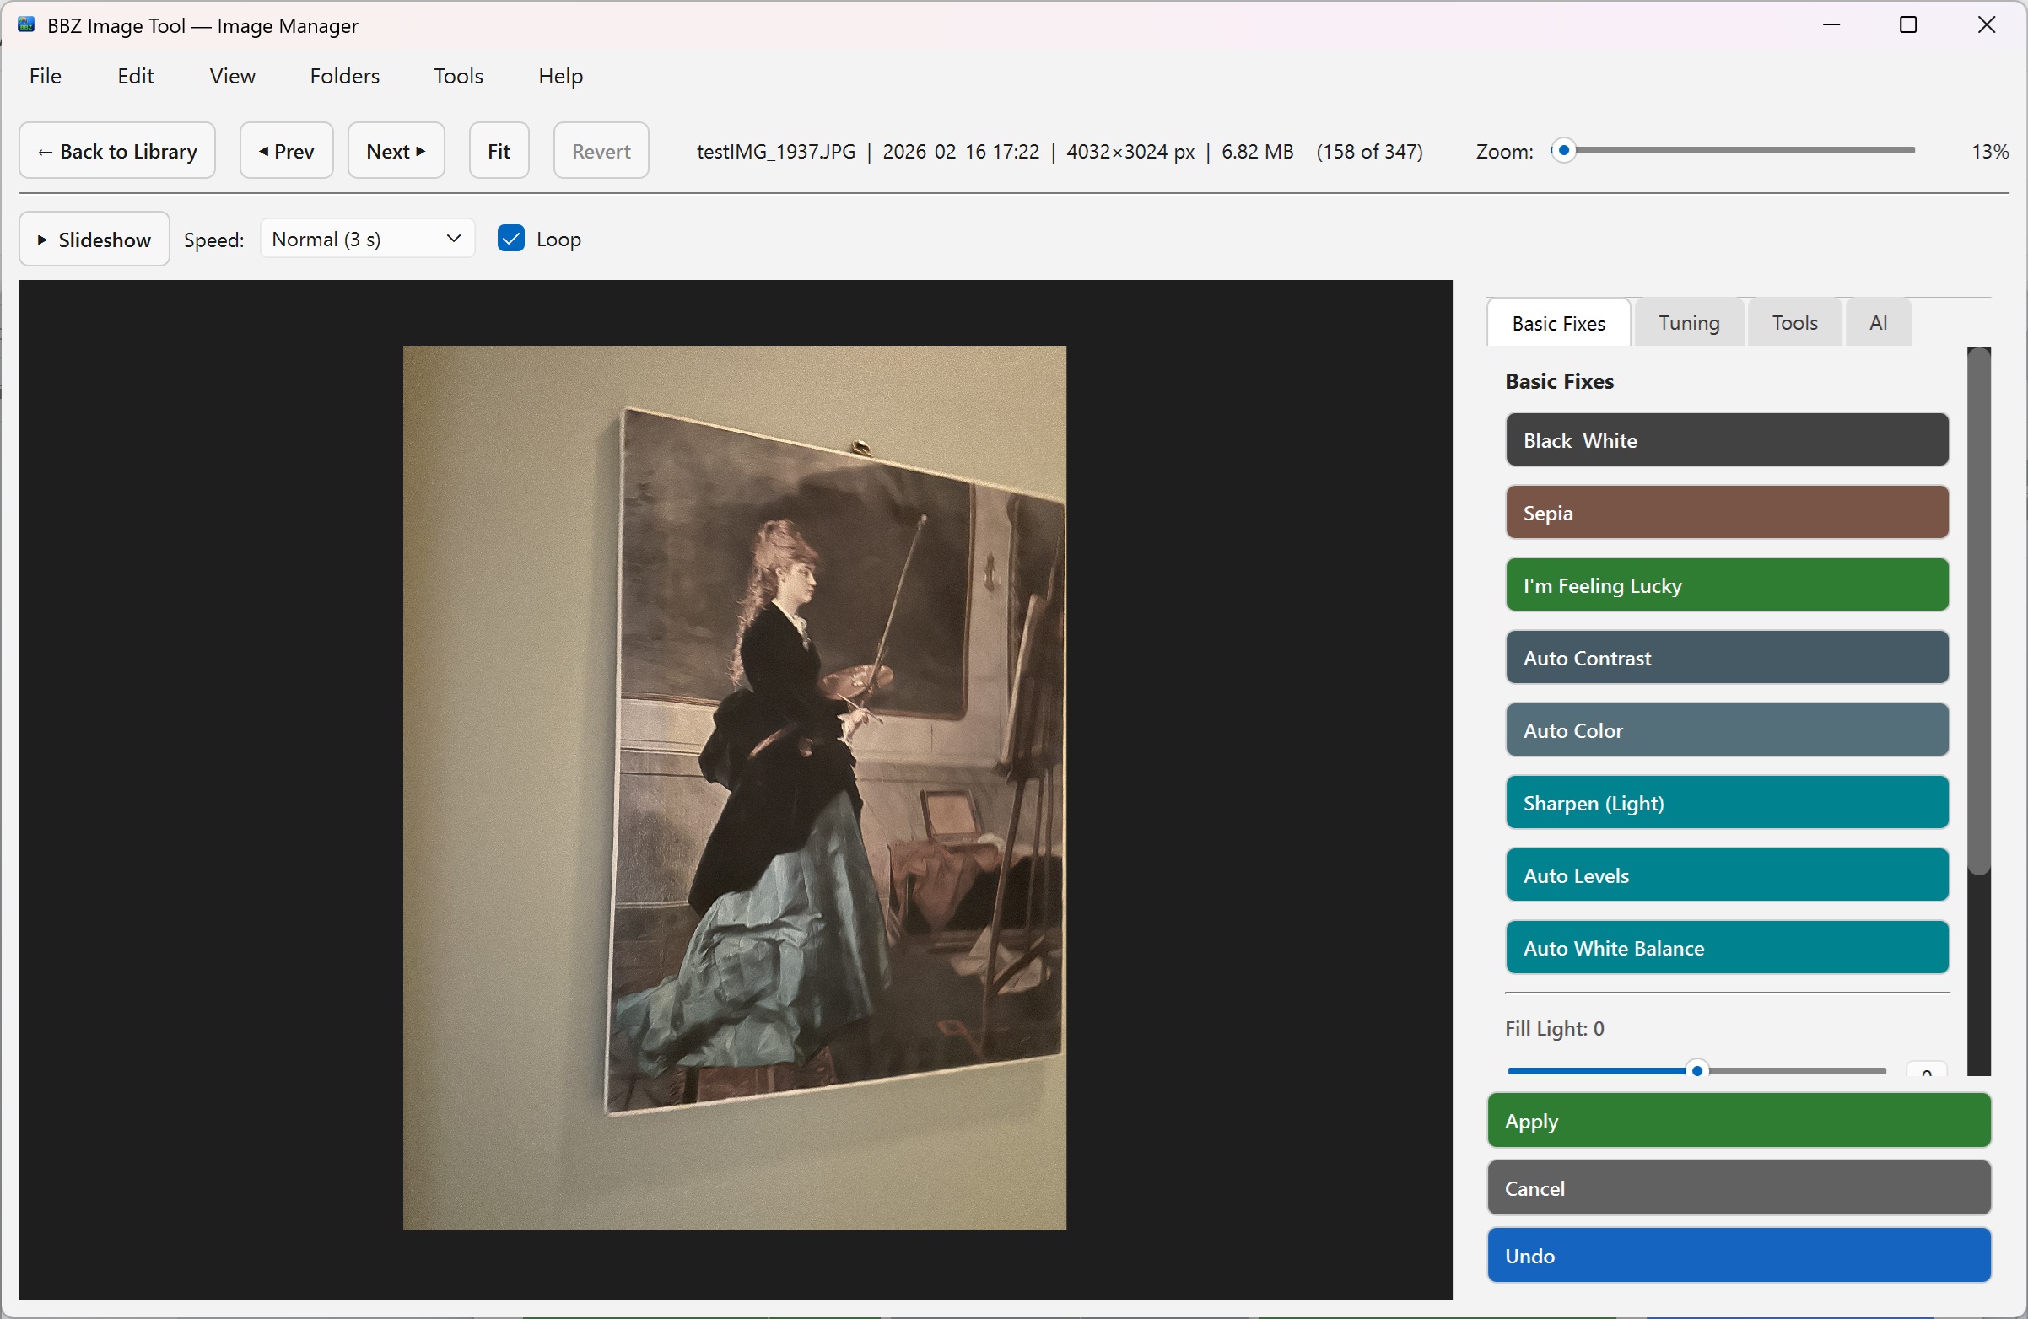
Task: Click the Fill Light value box
Action: click(x=1927, y=1069)
